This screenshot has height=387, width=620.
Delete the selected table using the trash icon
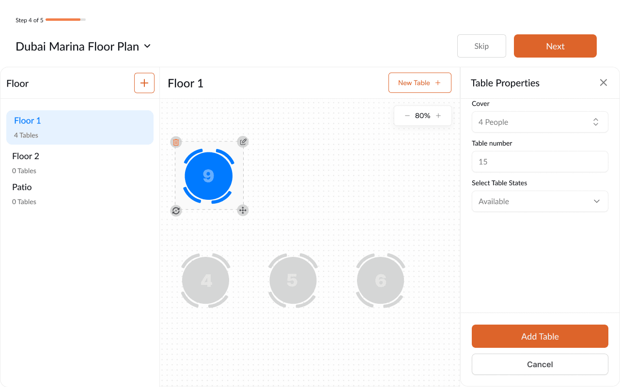click(176, 142)
